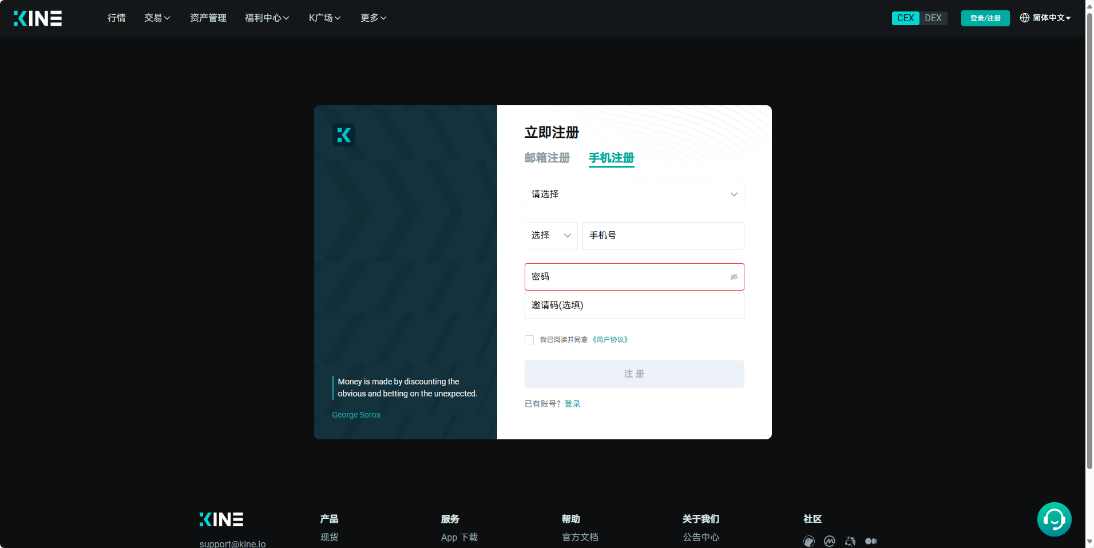
Task: Click the 登录/注册 button in the header
Action: (x=985, y=18)
